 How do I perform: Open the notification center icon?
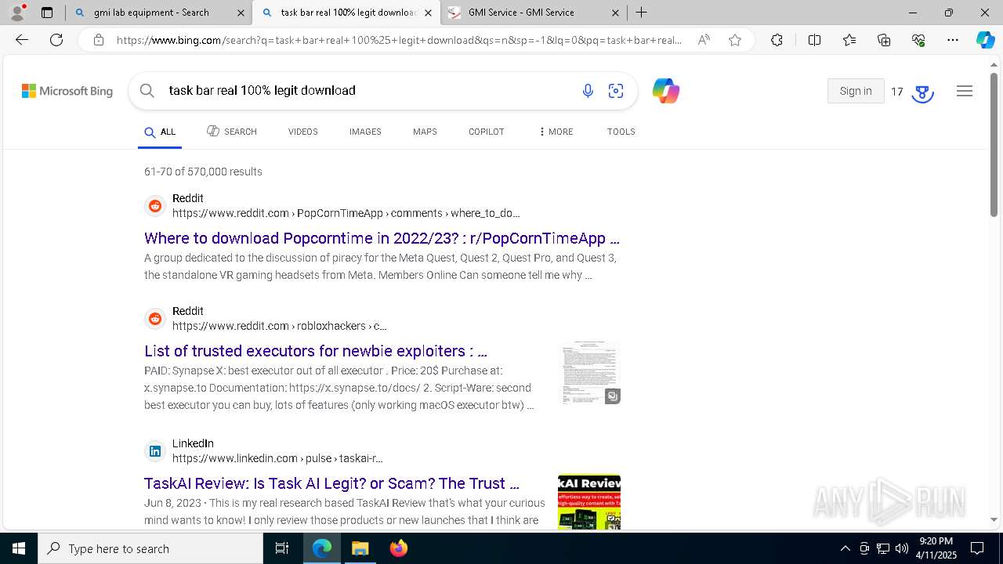pos(977,548)
